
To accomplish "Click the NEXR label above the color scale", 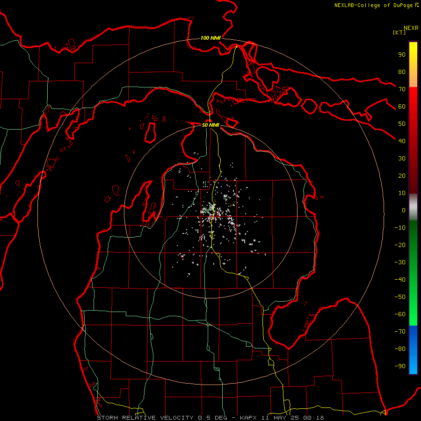I will coord(411,28).
